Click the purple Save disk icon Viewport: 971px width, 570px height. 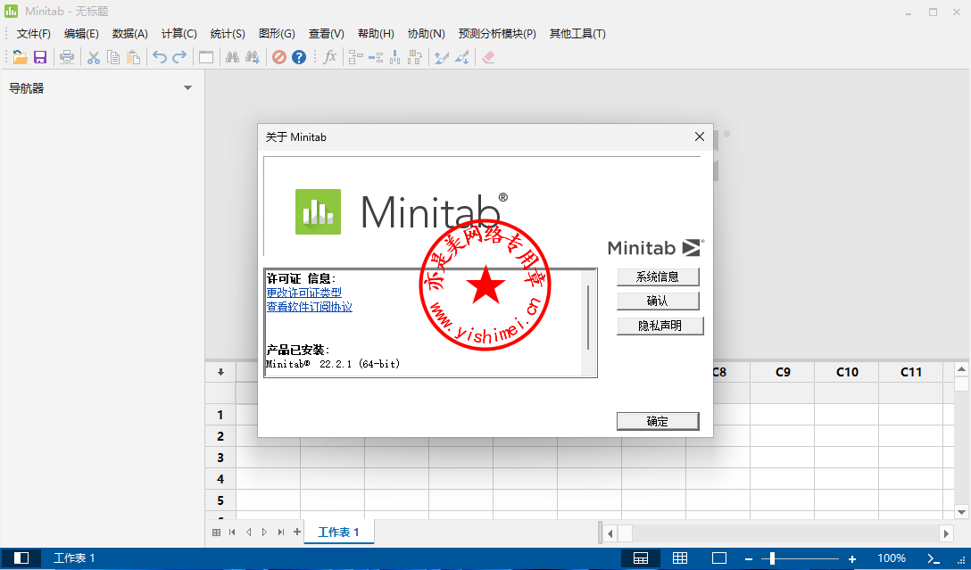pyautogui.click(x=40, y=58)
